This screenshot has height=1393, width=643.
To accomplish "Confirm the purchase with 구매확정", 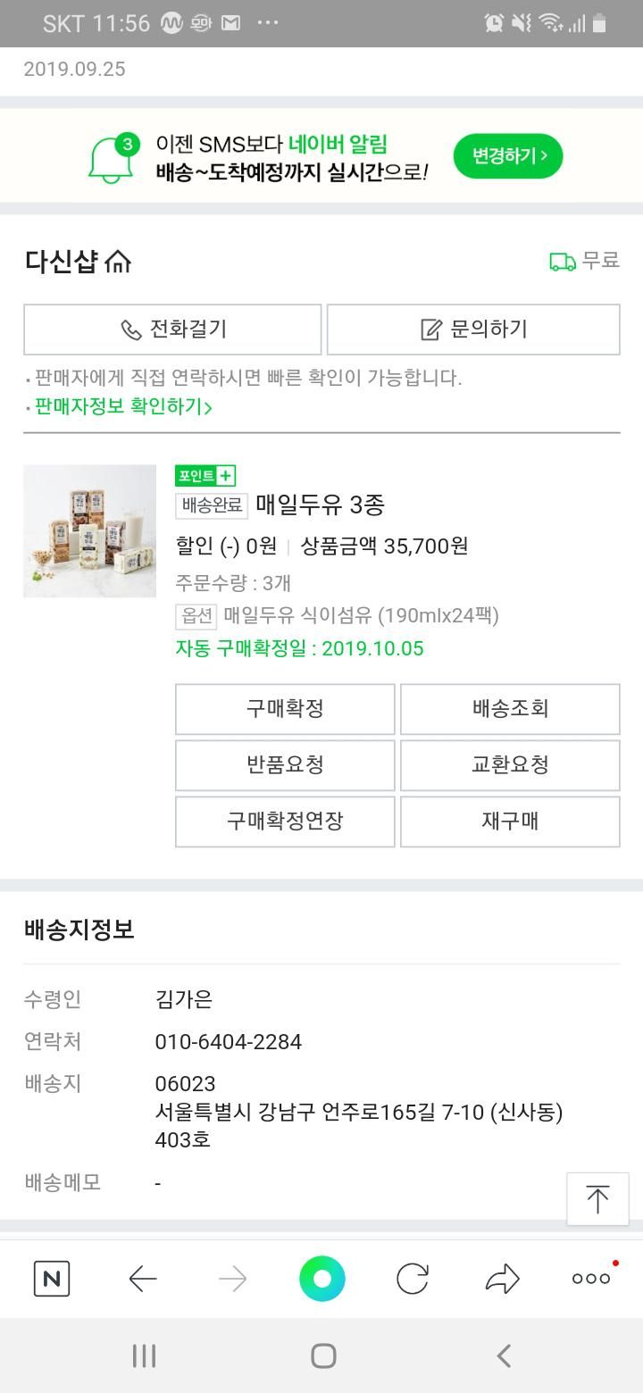I will coord(285,709).
